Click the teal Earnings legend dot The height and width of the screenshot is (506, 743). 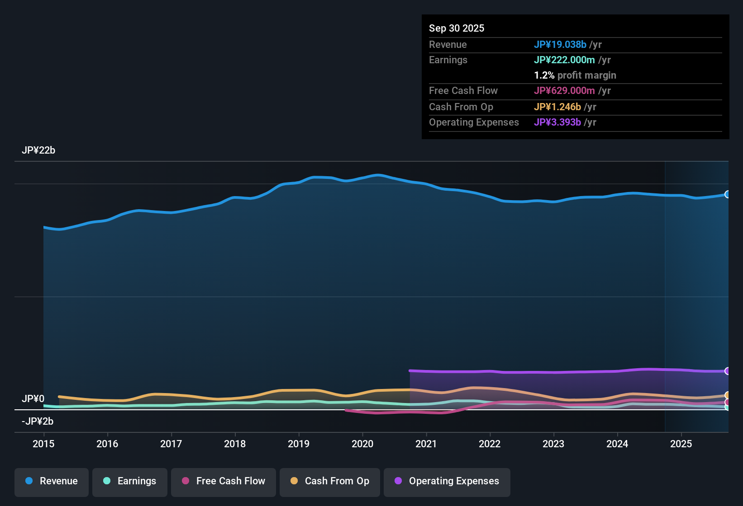(107, 481)
